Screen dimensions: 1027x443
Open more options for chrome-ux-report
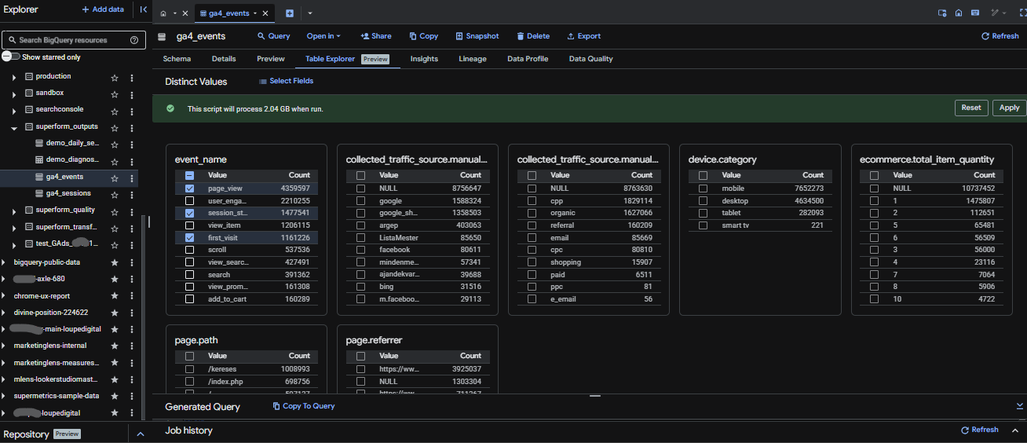[x=132, y=296]
